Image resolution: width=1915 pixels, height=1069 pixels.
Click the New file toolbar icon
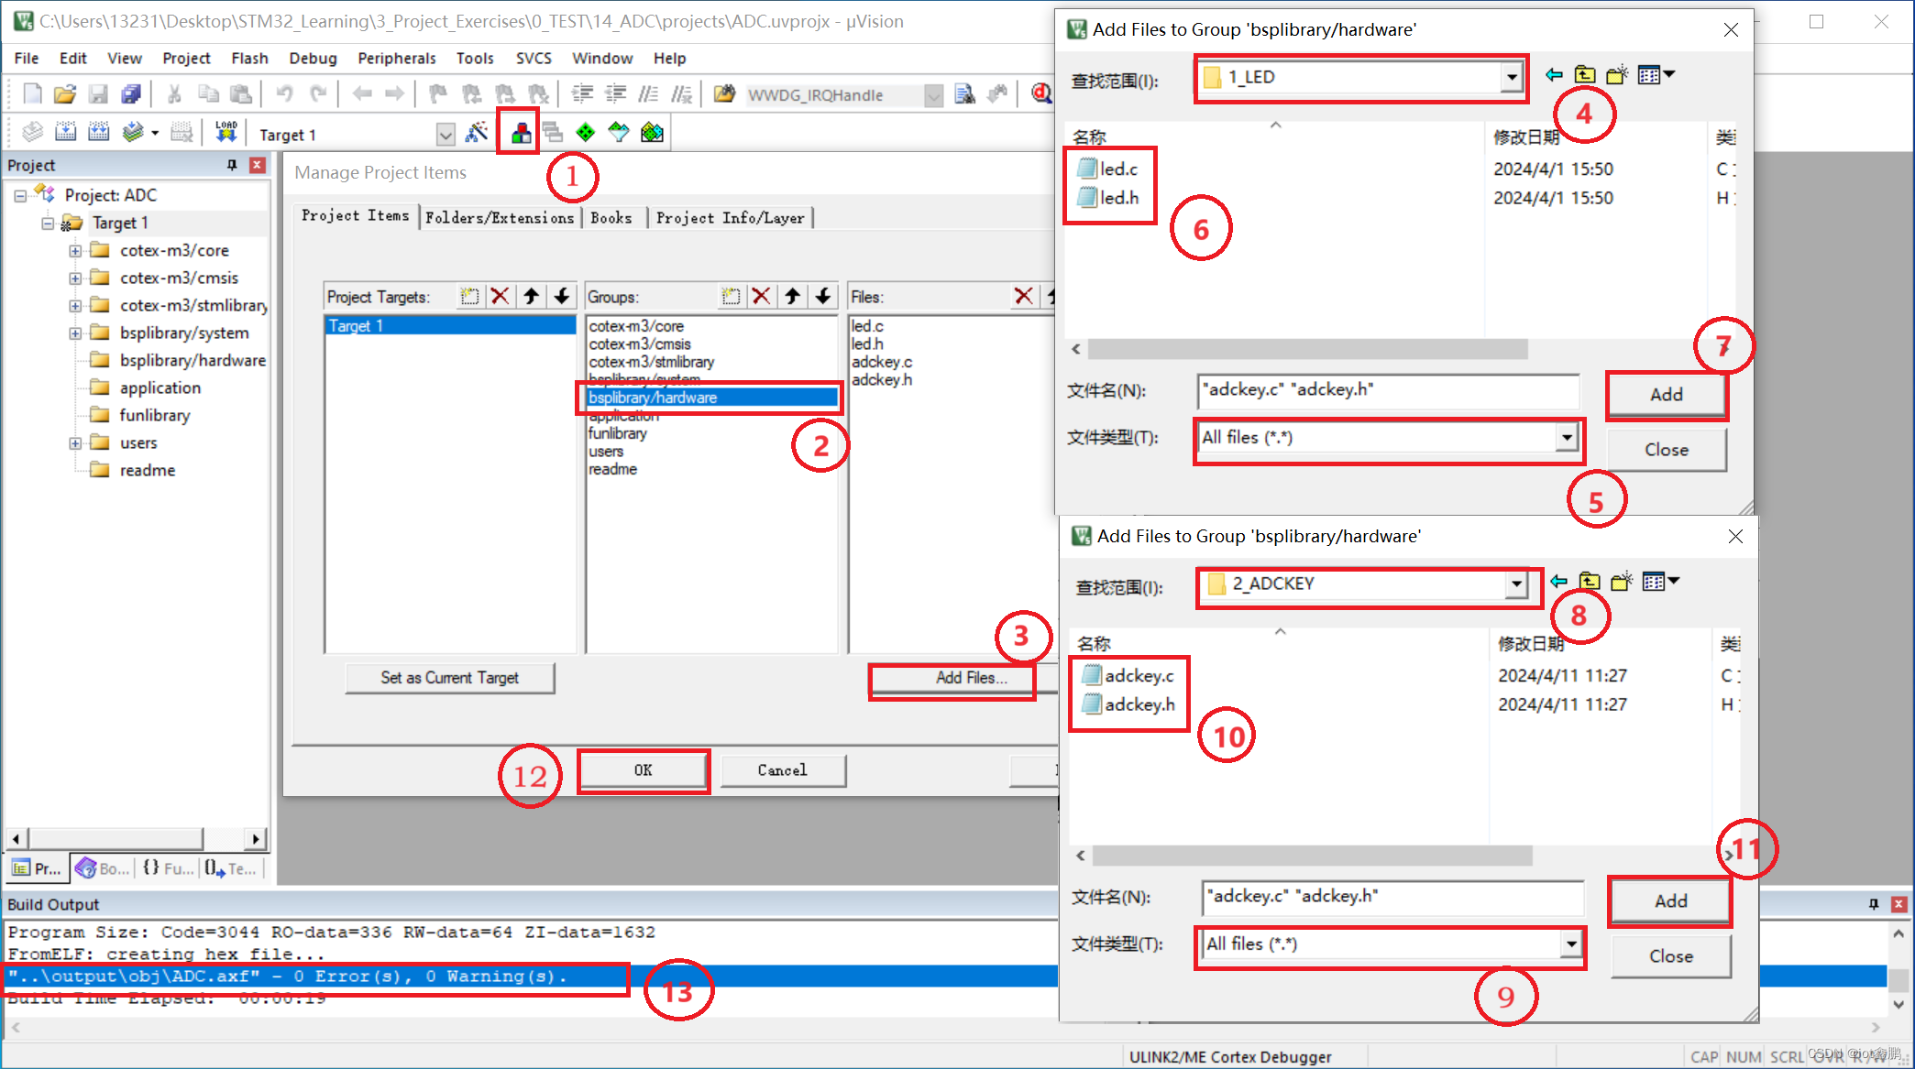[32, 94]
